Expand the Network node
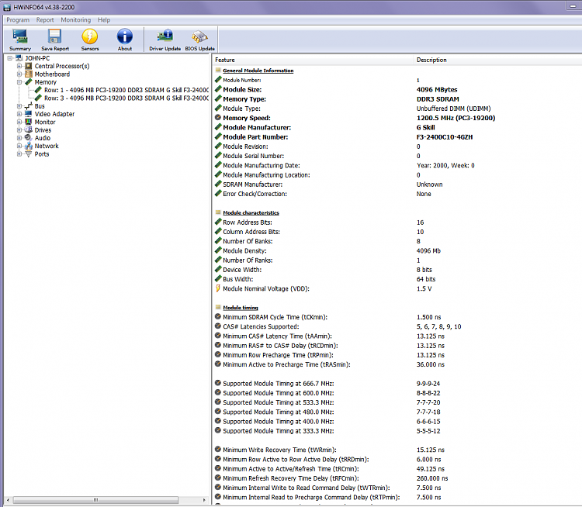The height and width of the screenshot is (507, 582). tap(19, 146)
